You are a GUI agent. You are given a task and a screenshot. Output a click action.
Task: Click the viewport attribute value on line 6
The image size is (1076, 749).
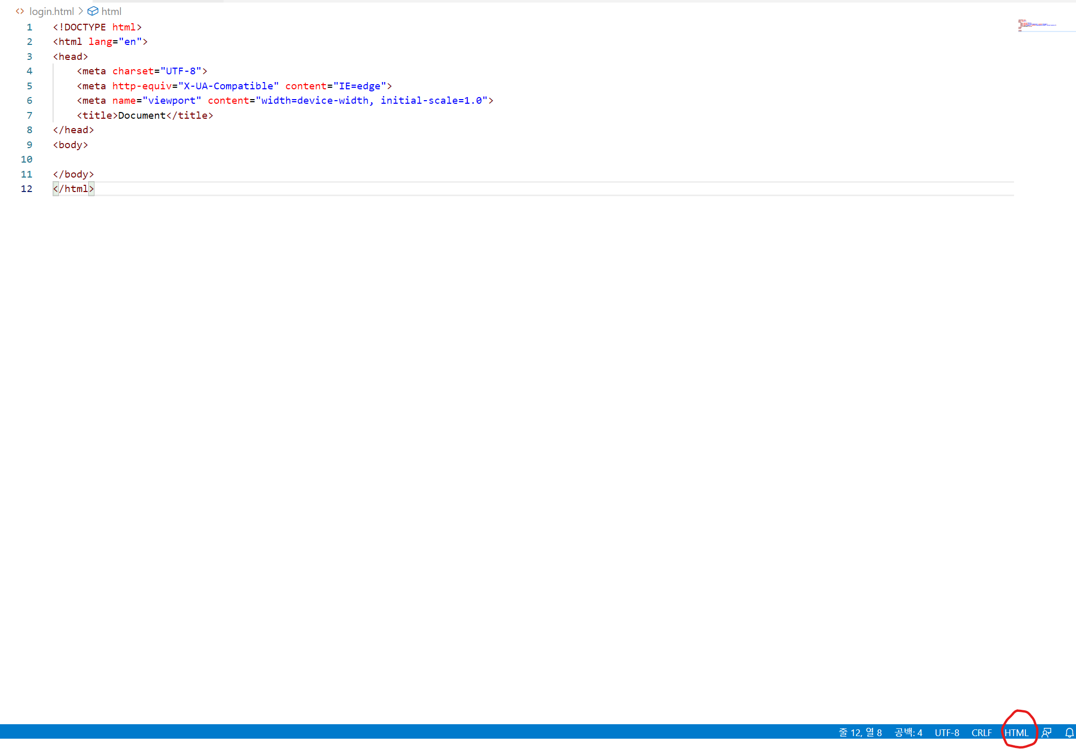pos(171,101)
